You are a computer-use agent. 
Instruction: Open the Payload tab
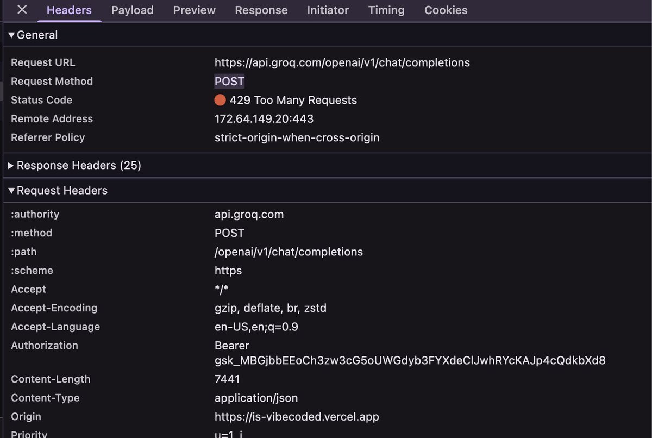click(x=133, y=10)
